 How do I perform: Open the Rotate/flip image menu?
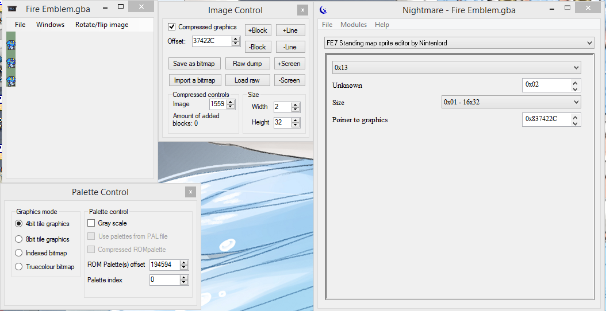[102, 25]
